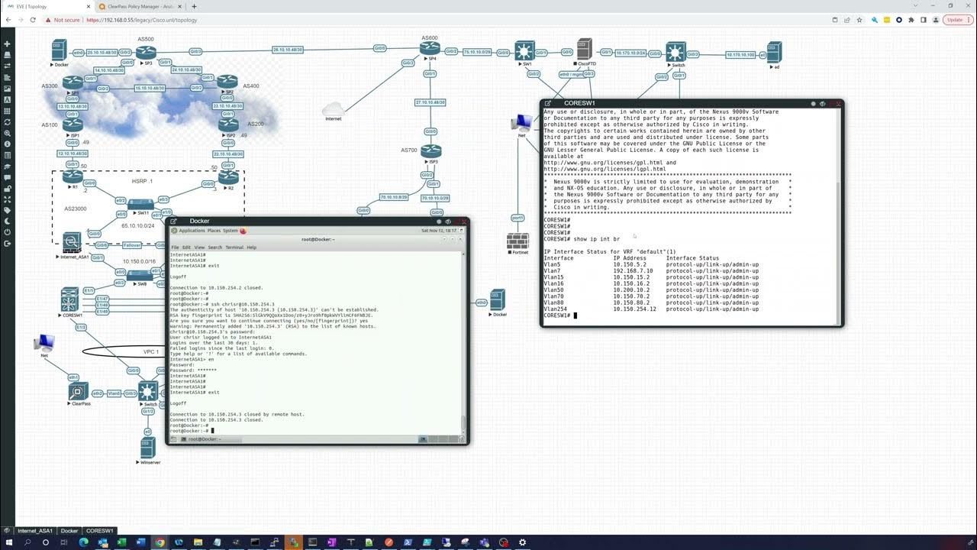Switch to the CORESW1 console tab at bottom
Image resolution: width=977 pixels, height=550 pixels.
point(99,531)
